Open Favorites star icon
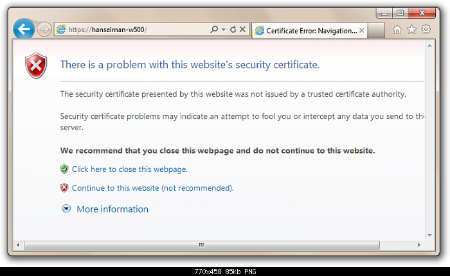 tap(411, 30)
